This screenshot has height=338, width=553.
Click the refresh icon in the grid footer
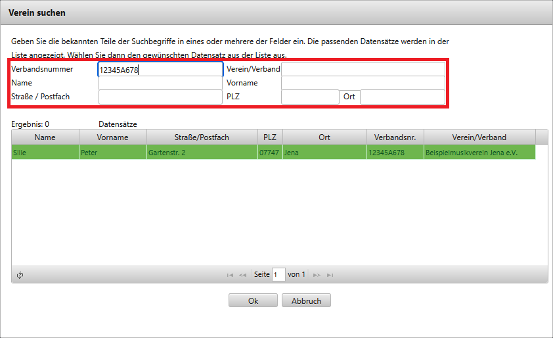click(x=20, y=275)
